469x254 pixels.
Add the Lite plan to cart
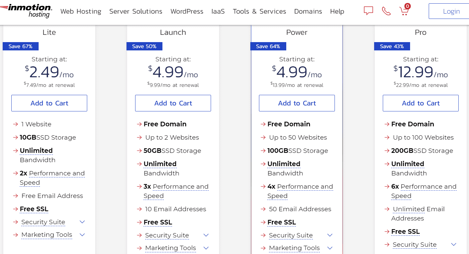pos(49,103)
